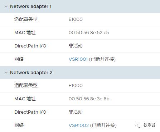Select MAC address 00:50:56:8e:52:c5
Screen dimensions: 160x132
89,33
